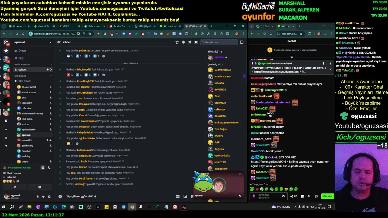Open tab search dropdown in left browser
The width and height of the screenshot is (388, 218).
tap(4, 26)
